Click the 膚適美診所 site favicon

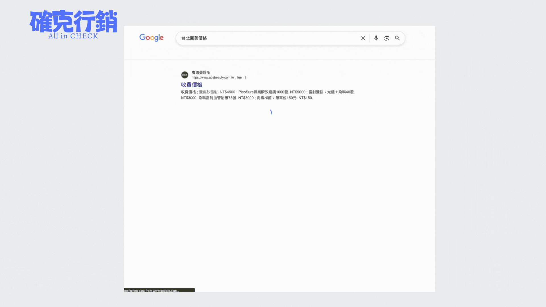pos(185,75)
